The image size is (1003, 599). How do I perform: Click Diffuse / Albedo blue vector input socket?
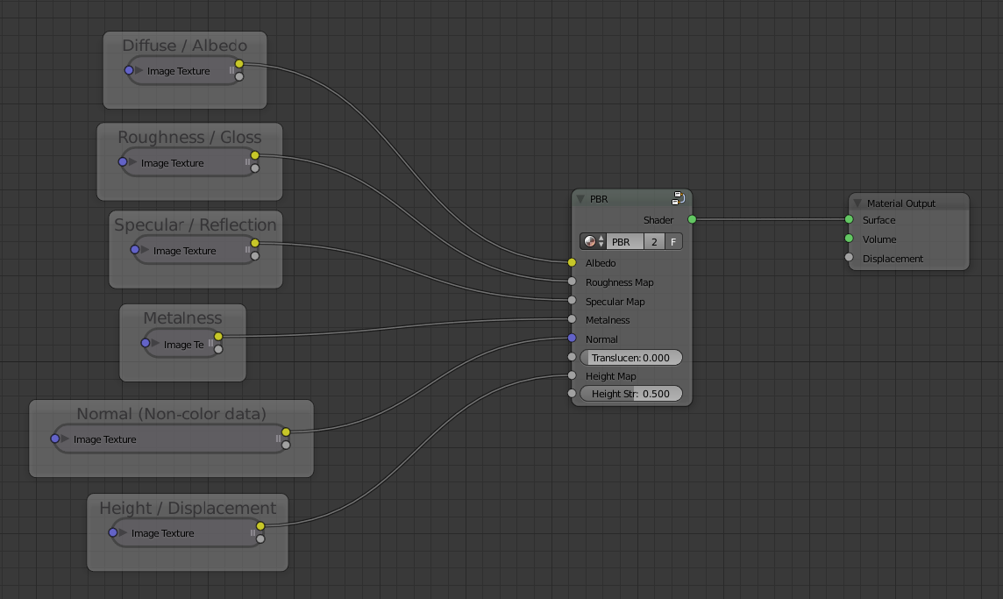point(129,70)
